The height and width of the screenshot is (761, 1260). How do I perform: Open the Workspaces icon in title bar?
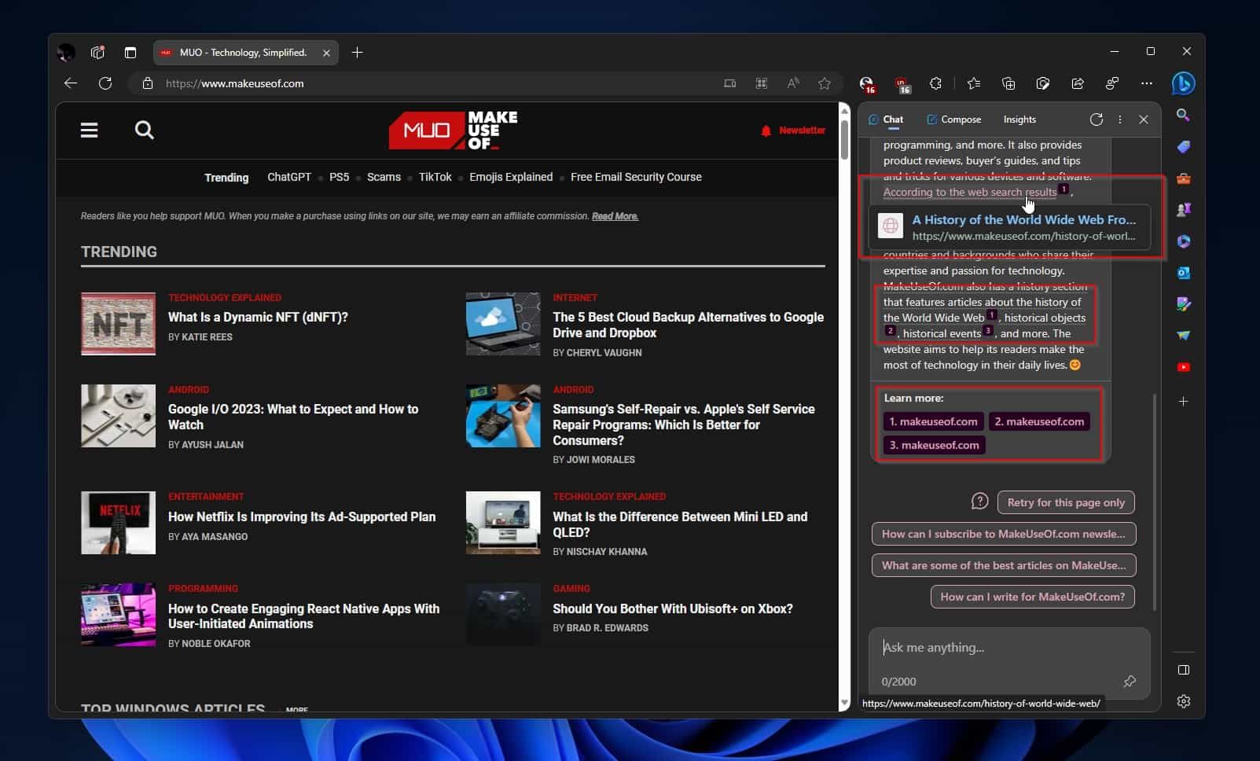click(x=97, y=53)
